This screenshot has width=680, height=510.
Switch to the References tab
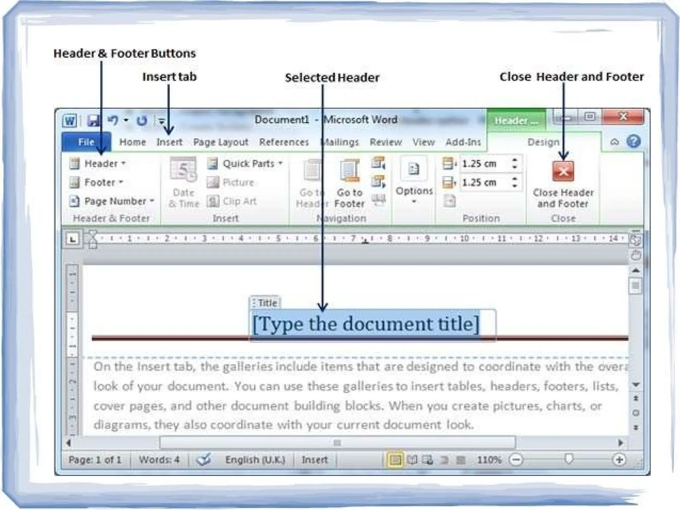[284, 142]
